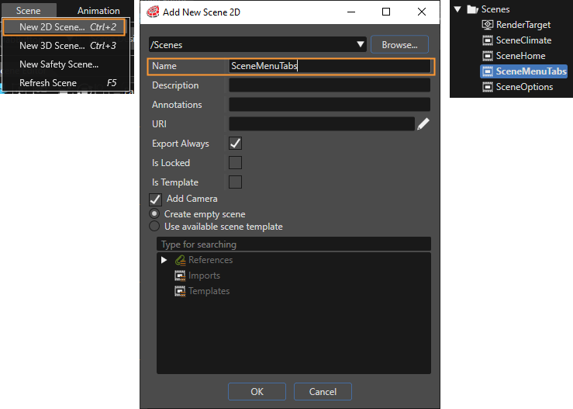Image resolution: width=573 pixels, height=409 pixels.
Task: Click the SceneMenuTabs scene icon
Action: (488, 71)
